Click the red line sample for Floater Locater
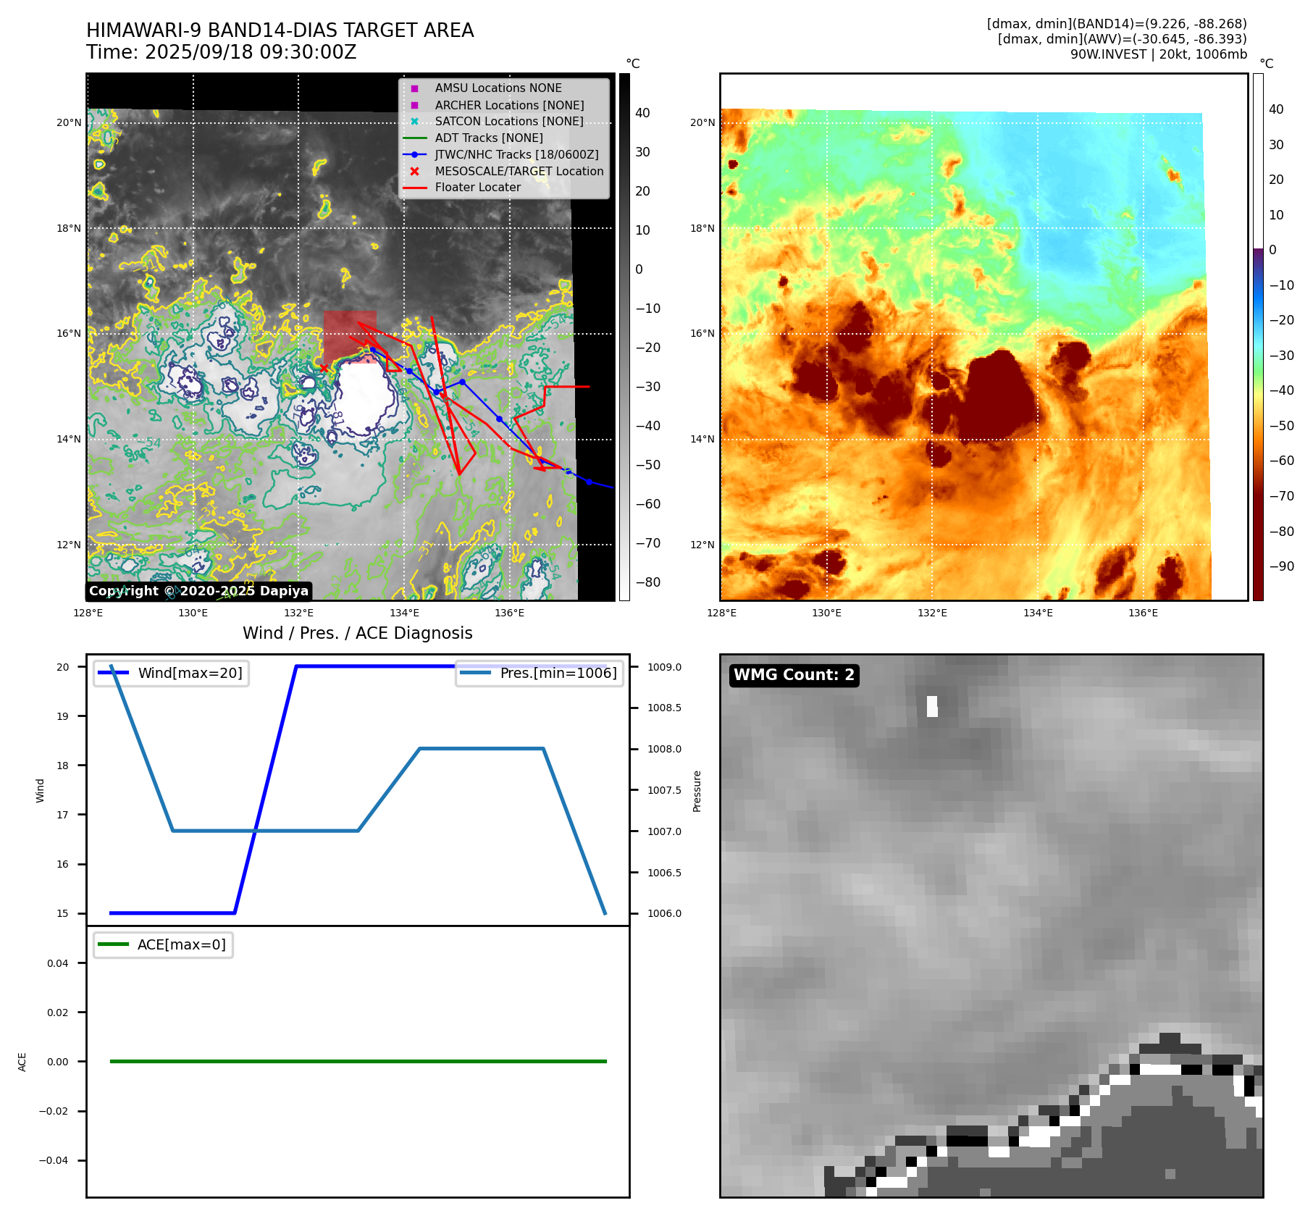 415,188
